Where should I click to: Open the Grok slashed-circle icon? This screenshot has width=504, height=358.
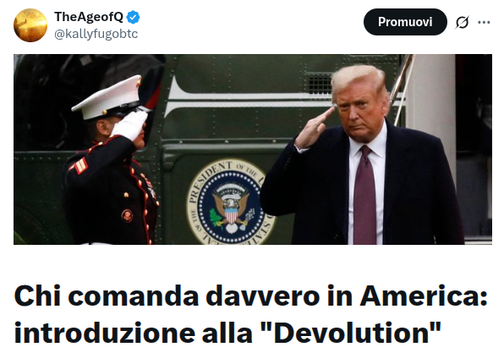pos(463,22)
